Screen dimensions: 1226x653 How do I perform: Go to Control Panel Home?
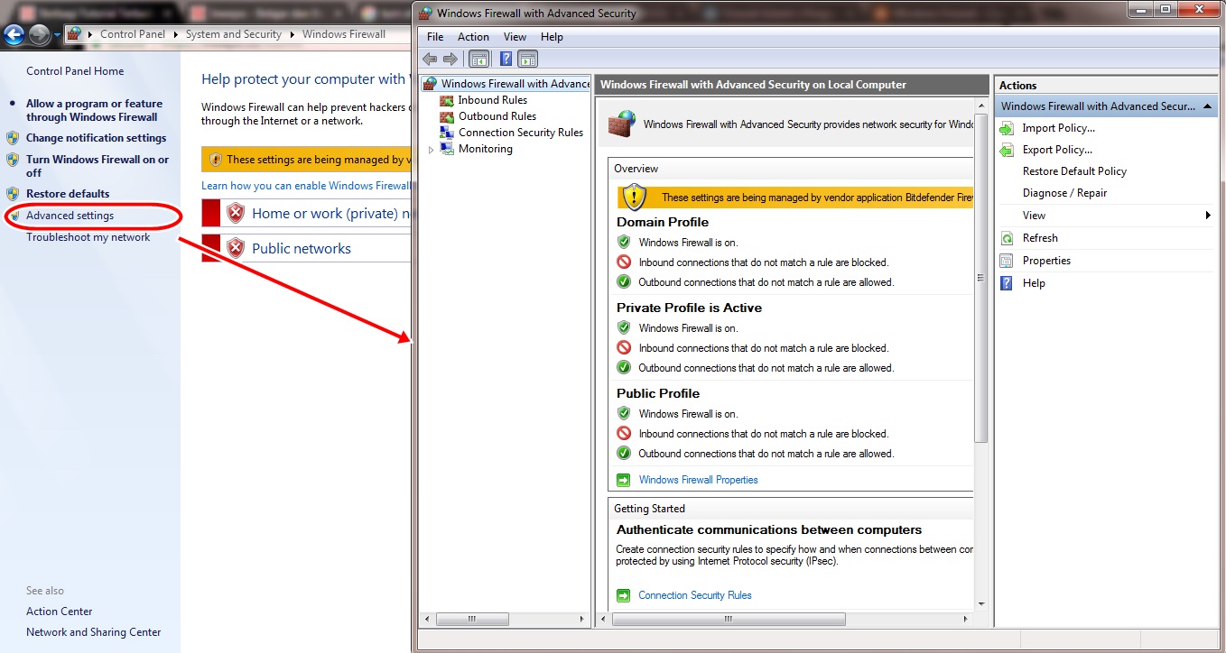[x=75, y=71]
